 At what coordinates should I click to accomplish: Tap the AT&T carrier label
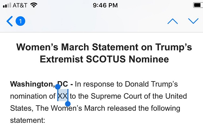20,5
